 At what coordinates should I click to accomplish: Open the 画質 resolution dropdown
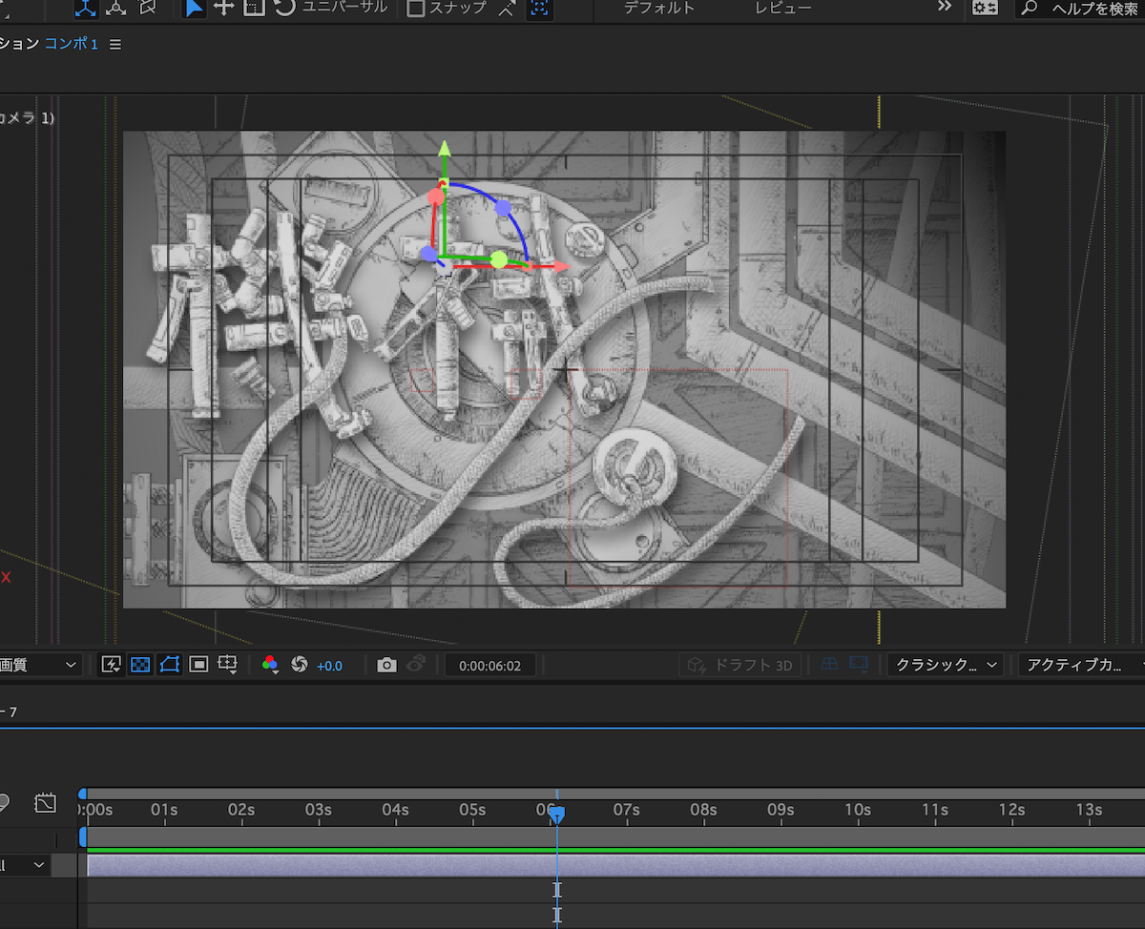(x=38, y=665)
